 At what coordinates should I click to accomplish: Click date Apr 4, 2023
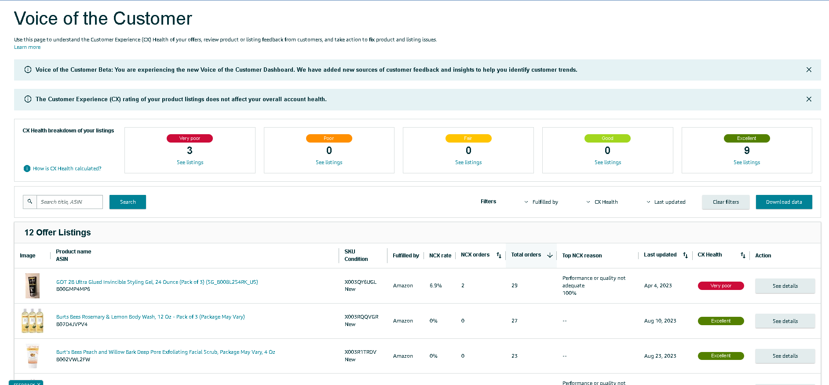point(658,286)
